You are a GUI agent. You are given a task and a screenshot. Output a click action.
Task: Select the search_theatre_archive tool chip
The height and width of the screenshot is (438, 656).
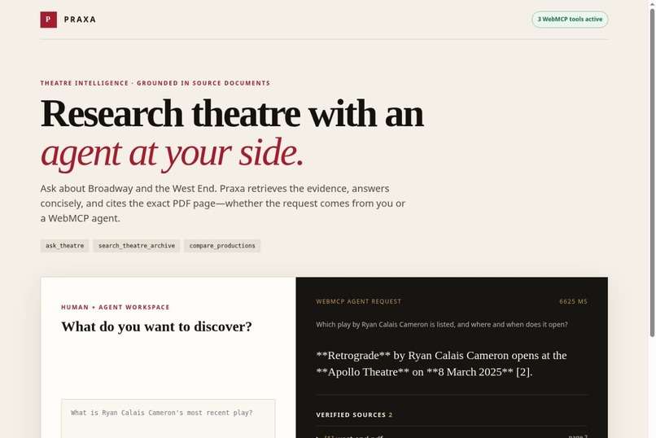coord(137,246)
